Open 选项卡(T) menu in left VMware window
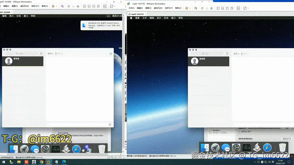This screenshot has height=165, width=294. (35, 6)
